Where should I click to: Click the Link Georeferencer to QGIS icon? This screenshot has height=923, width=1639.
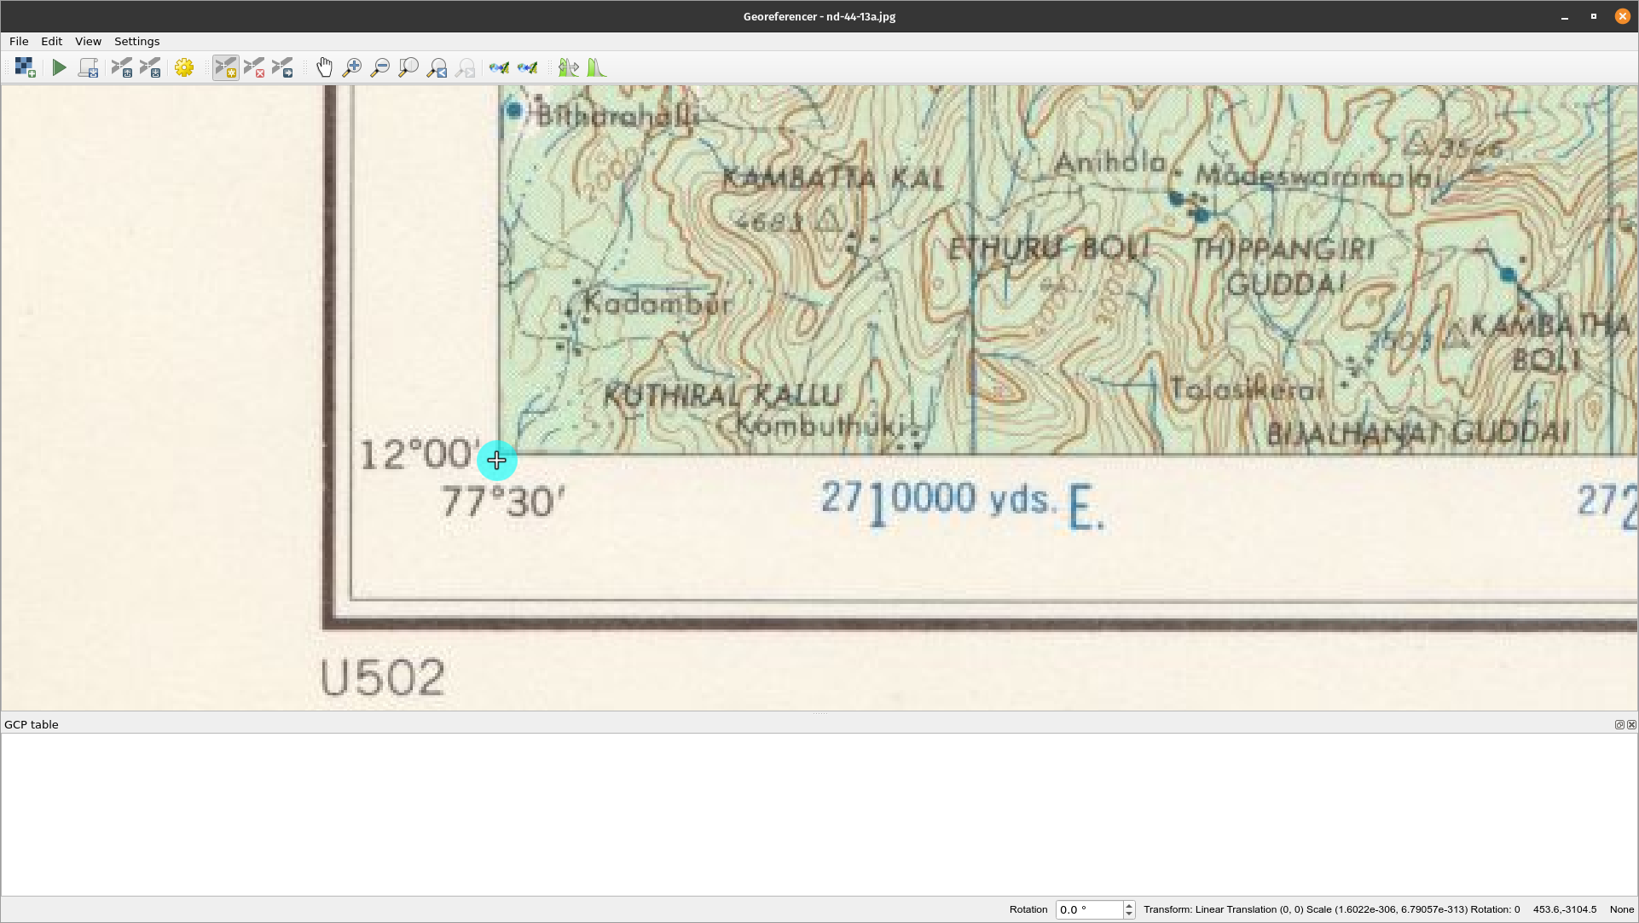[500, 67]
